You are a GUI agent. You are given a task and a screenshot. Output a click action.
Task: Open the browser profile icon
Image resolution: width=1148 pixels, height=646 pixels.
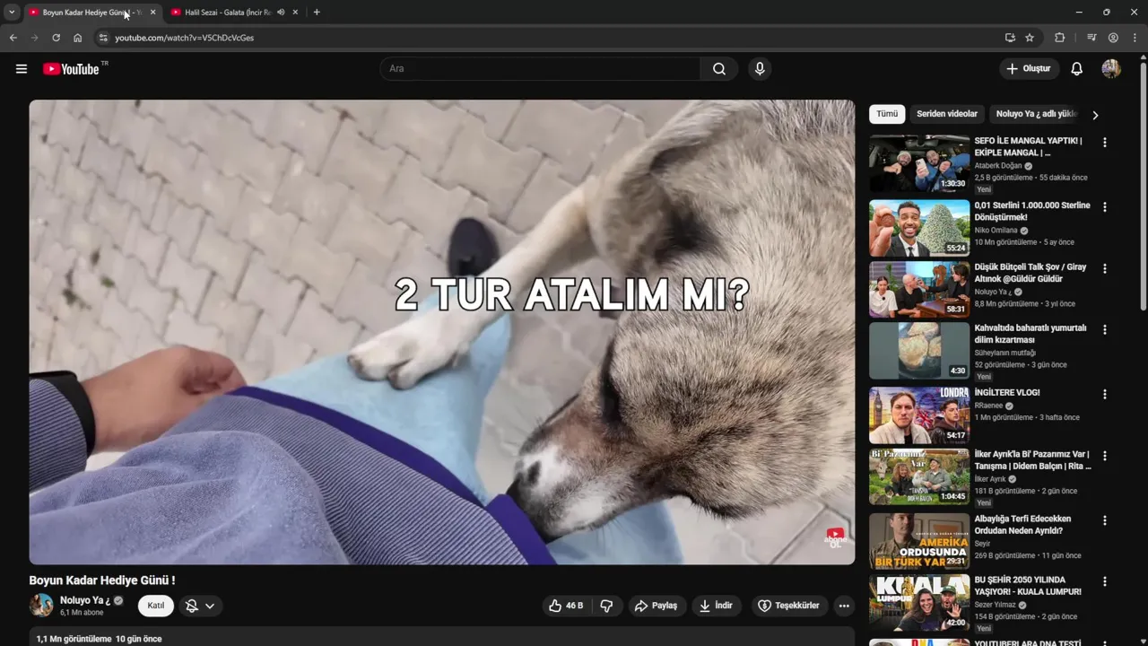[1113, 38]
